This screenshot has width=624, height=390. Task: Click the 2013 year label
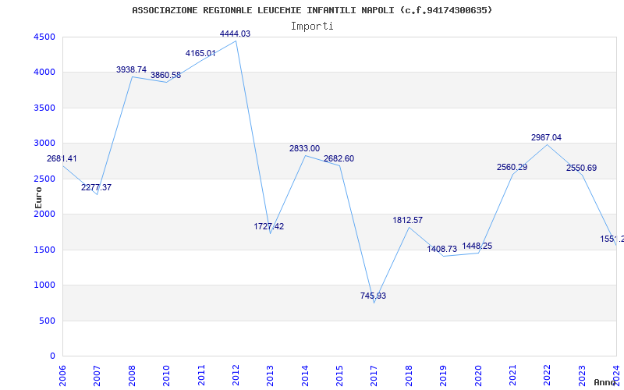click(x=270, y=376)
